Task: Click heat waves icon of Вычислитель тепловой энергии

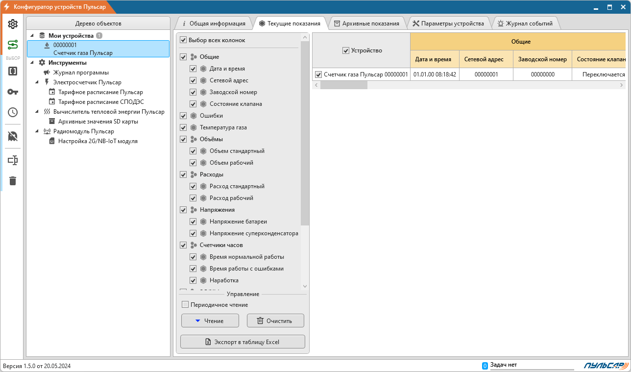Action: [x=47, y=112]
